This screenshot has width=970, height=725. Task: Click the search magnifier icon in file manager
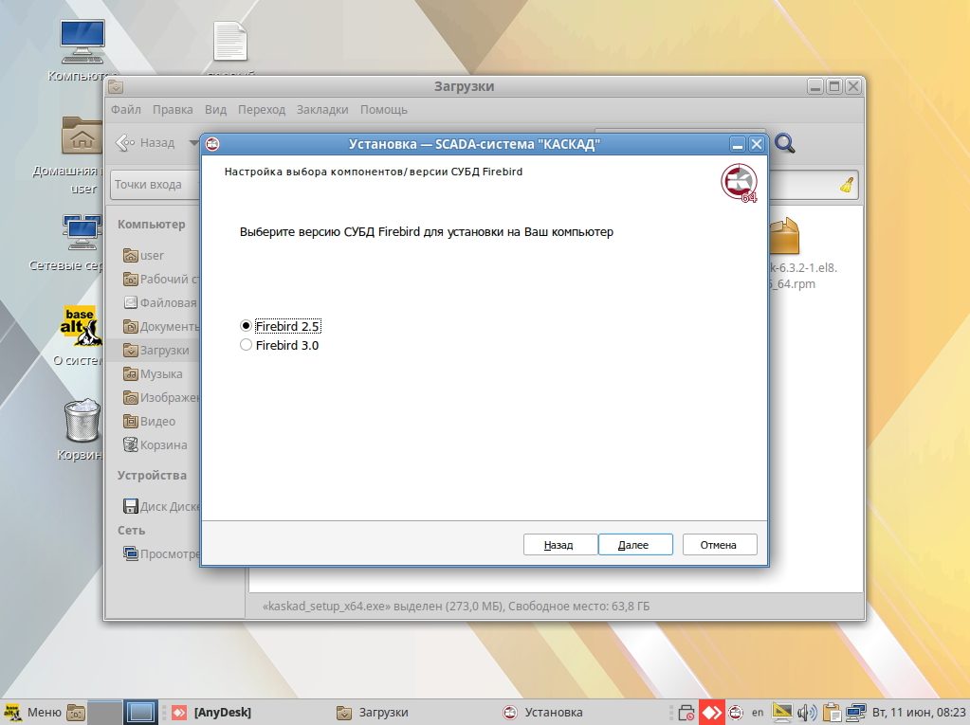pyautogui.click(x=784, y=143)
